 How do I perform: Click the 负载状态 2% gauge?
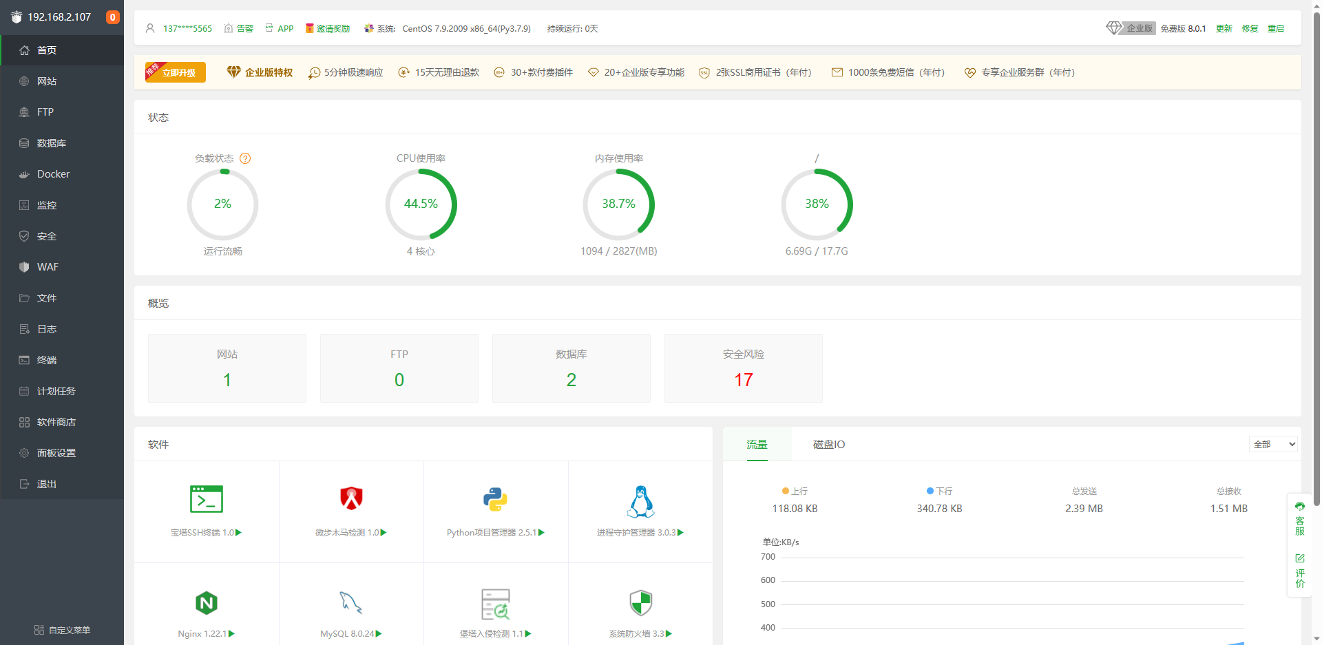222,204
